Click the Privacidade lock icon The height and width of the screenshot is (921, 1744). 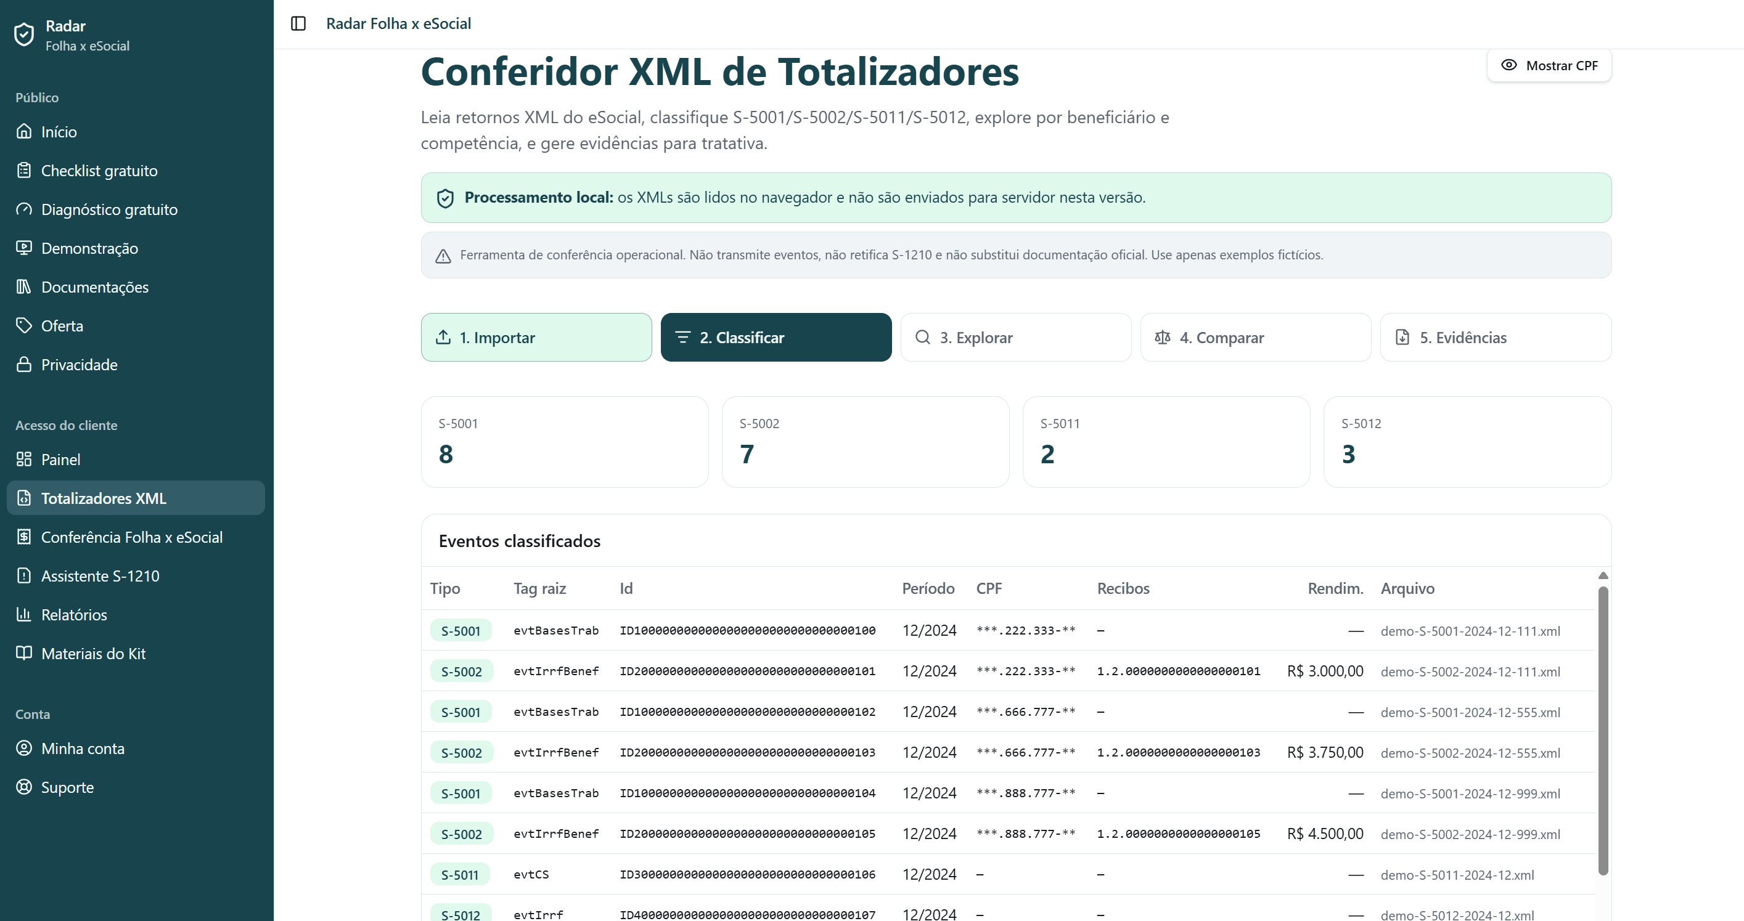(x=25, y=364)
